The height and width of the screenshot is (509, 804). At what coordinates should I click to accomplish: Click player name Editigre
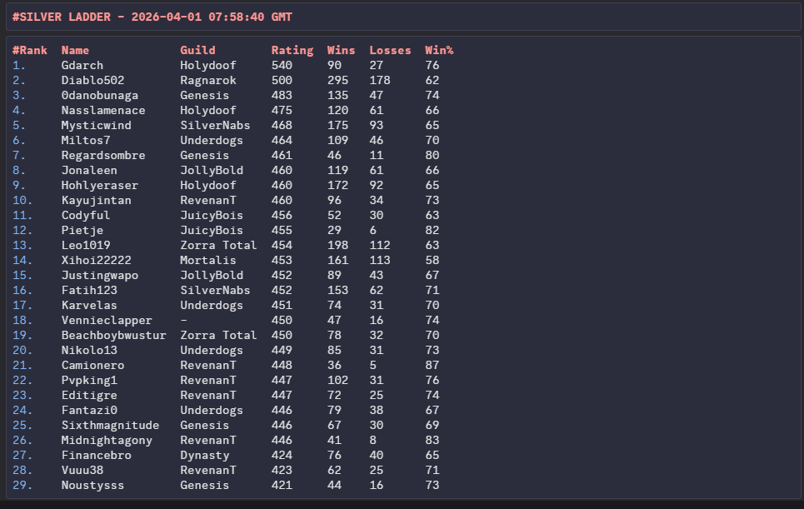(89, 395)
